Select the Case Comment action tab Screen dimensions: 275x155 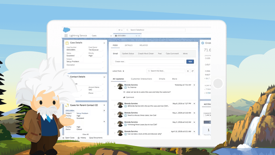pos(172,53)
